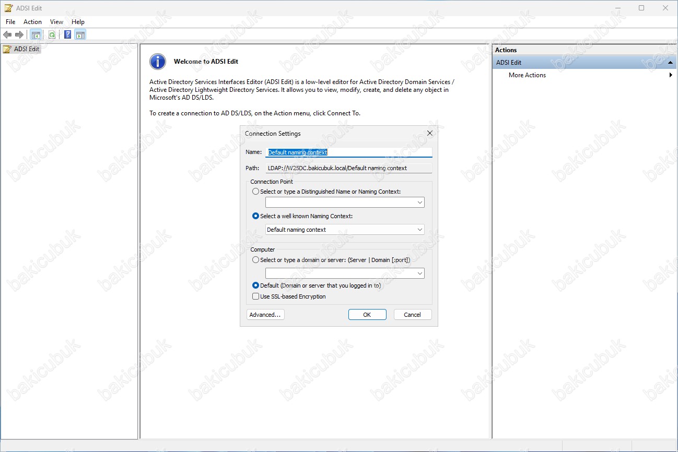Click the Advanced... button
This screenshot has width=678, height=452.
click(265, 315)
